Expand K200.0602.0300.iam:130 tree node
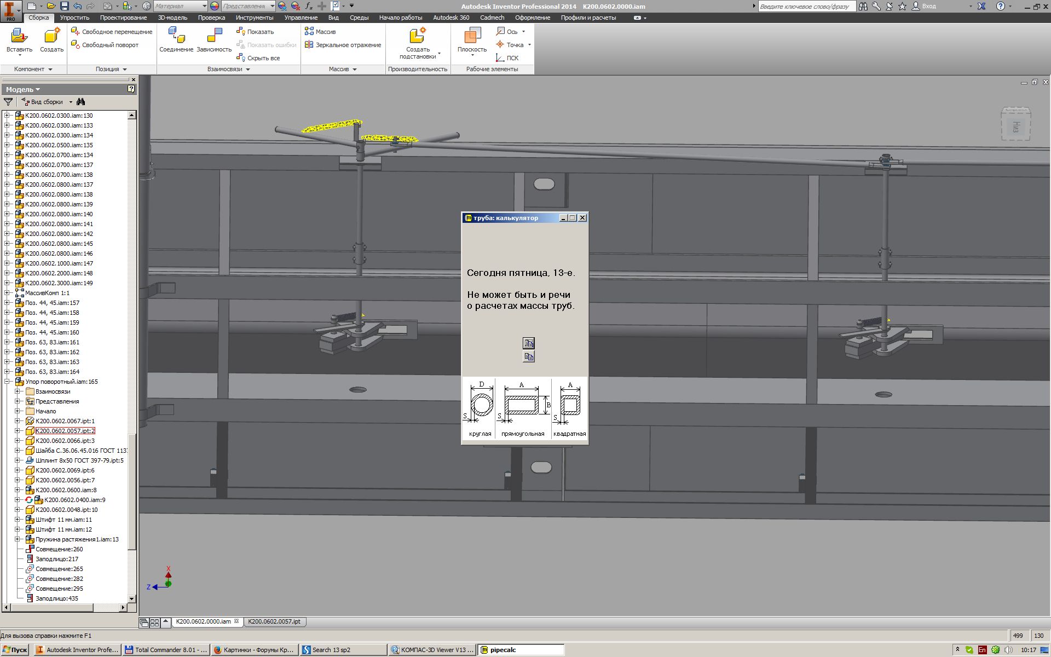The height and width of the screenshot is (657, 1051). [7, 116]
